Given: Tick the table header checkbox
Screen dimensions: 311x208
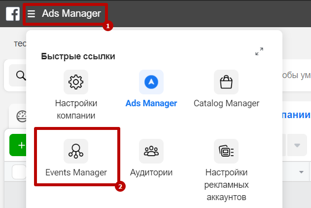Looking at the screenshot, I should coord(19,172).
